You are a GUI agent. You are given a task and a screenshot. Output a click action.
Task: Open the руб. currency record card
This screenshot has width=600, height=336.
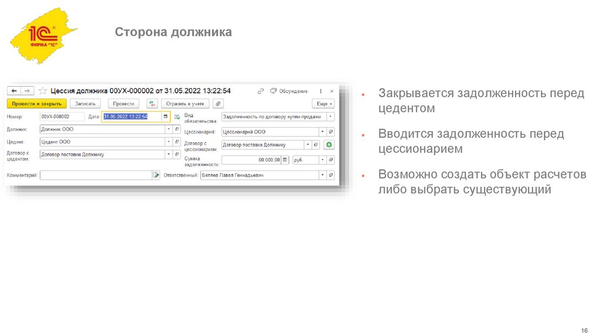click(330, 160)
